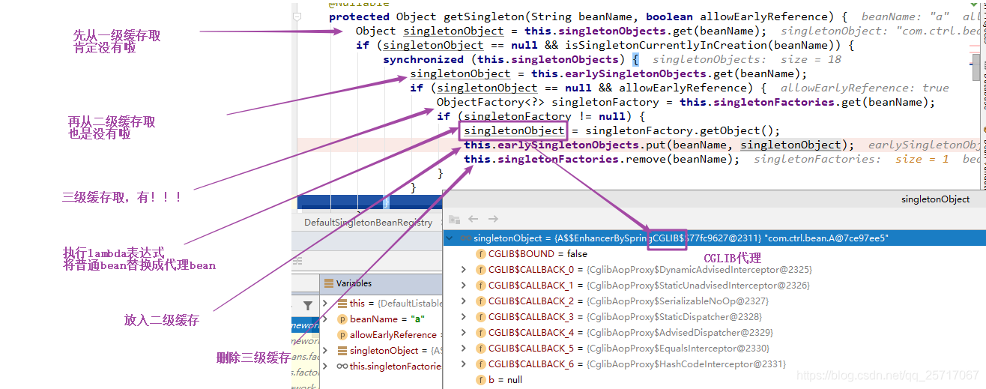Click the parameter icon of allowEarlyReference
Screen dimensions: 986x389
tap(342, 335)
